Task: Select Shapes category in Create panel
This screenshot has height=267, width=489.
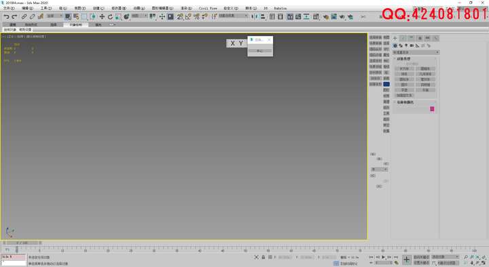Action: pyautogui.click(x=401, y=46)
